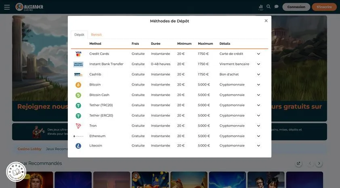Click the previous carousel arrow
Viewport: 340px width, 188px height.
point(310,163)
